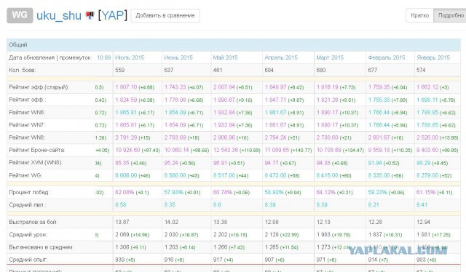Screen dimensions: 466x272
Task: Click the XVM value 95.35
Action: [x=122, y=163]
